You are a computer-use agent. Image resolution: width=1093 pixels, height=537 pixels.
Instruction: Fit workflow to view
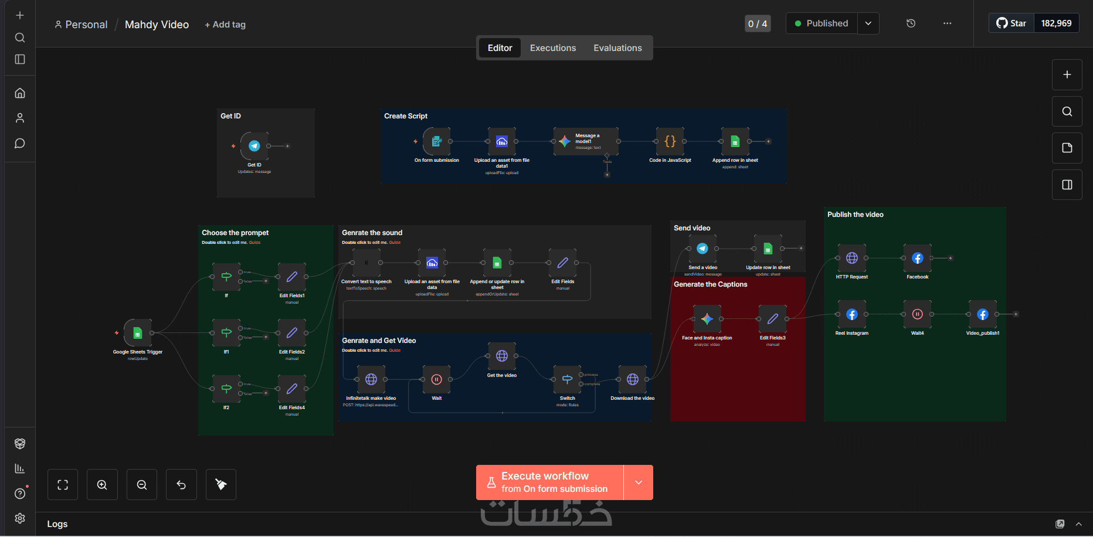click(x=63, y=485)
